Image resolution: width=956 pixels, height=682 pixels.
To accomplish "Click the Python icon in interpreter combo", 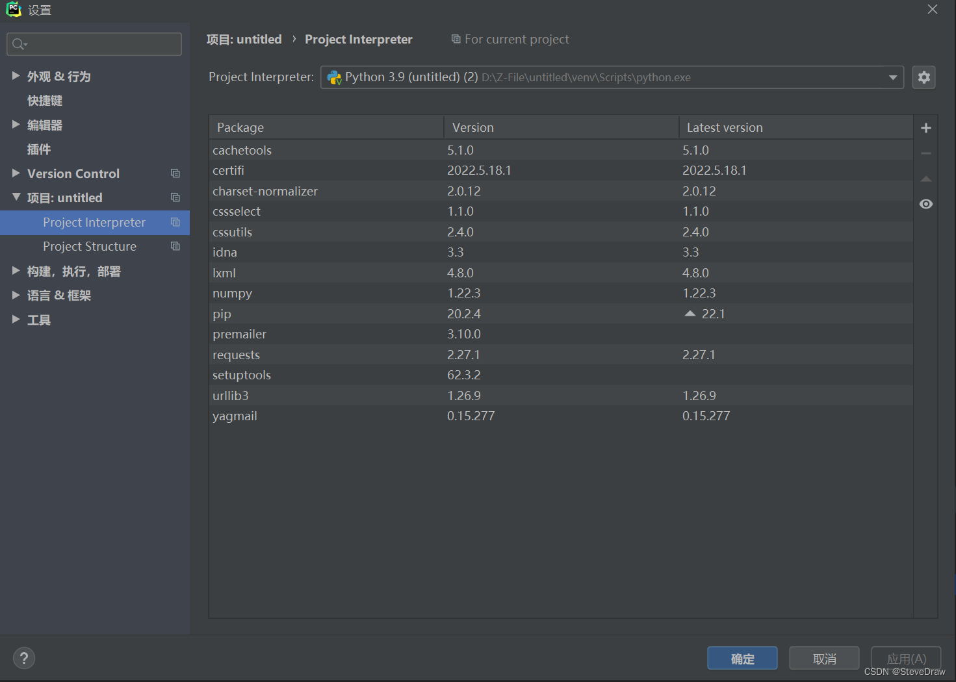I will point(335,77).
